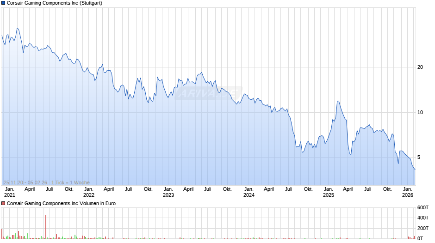Click the volume axis label '600T'
Viewport: 435px width, 243px height.
(423, 207)
